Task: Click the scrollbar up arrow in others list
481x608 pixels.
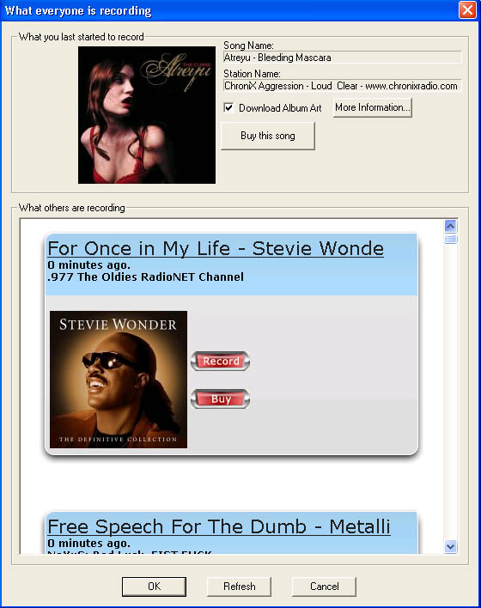Action: [450, 226]
